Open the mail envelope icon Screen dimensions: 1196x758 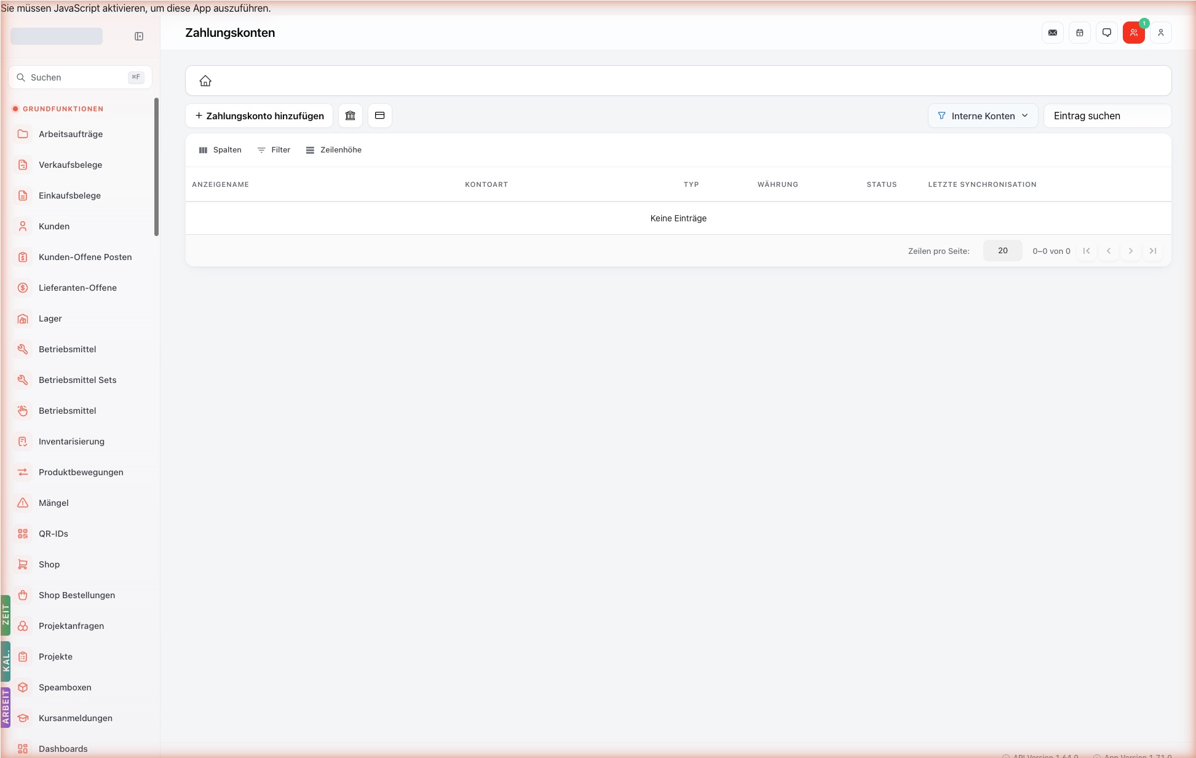click(x=1053, y=33)
